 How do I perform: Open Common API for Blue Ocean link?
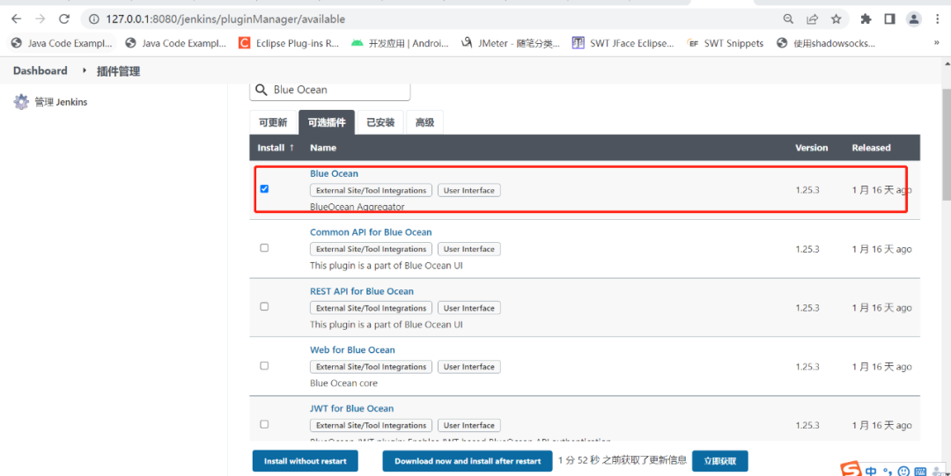click(371, 232)
